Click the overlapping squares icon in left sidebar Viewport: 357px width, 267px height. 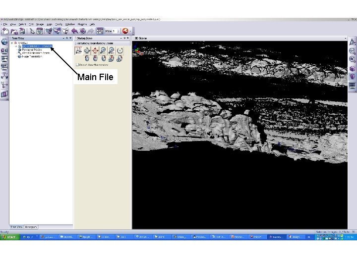coord(4,94)
